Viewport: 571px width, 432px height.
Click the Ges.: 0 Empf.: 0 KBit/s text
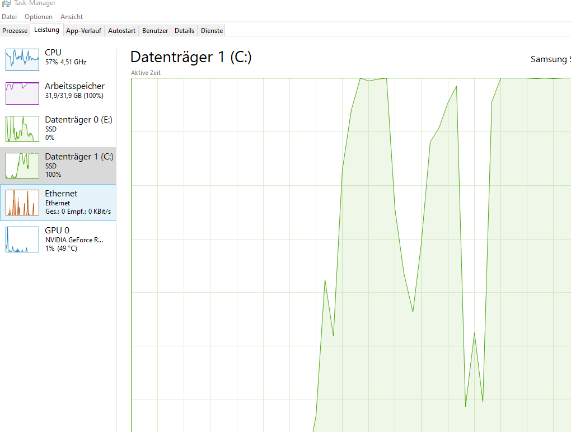click(78, 212)
